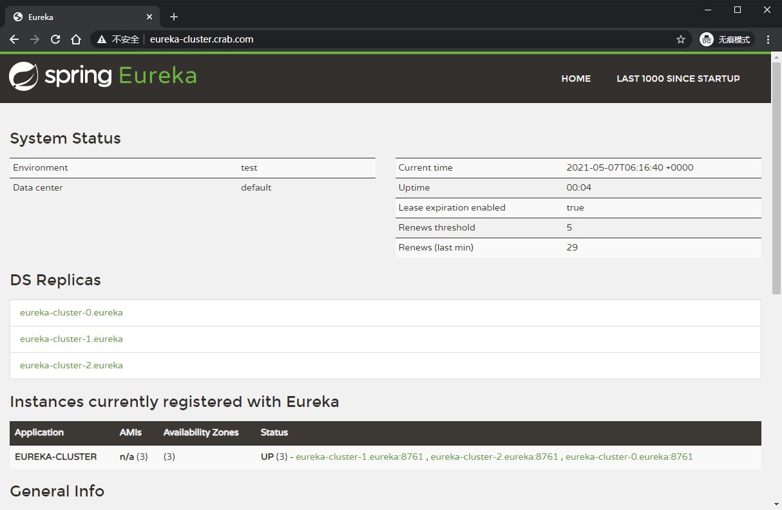Click 'Instances currently registered with Eureka' heading
The width and height of the screenshot is (782, 510).
pyautogui.click(x=175, y=402)
